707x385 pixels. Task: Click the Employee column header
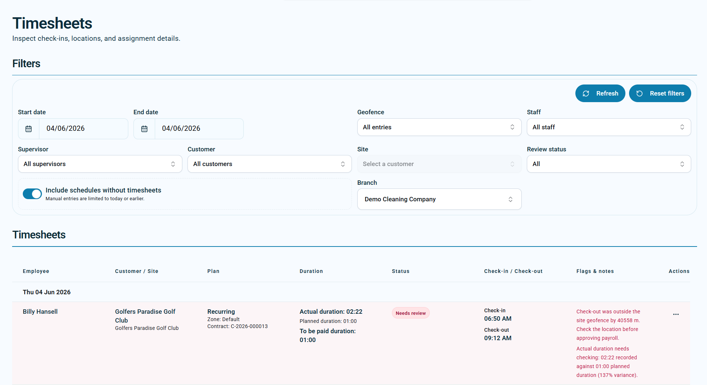click(x=36, y=271)
